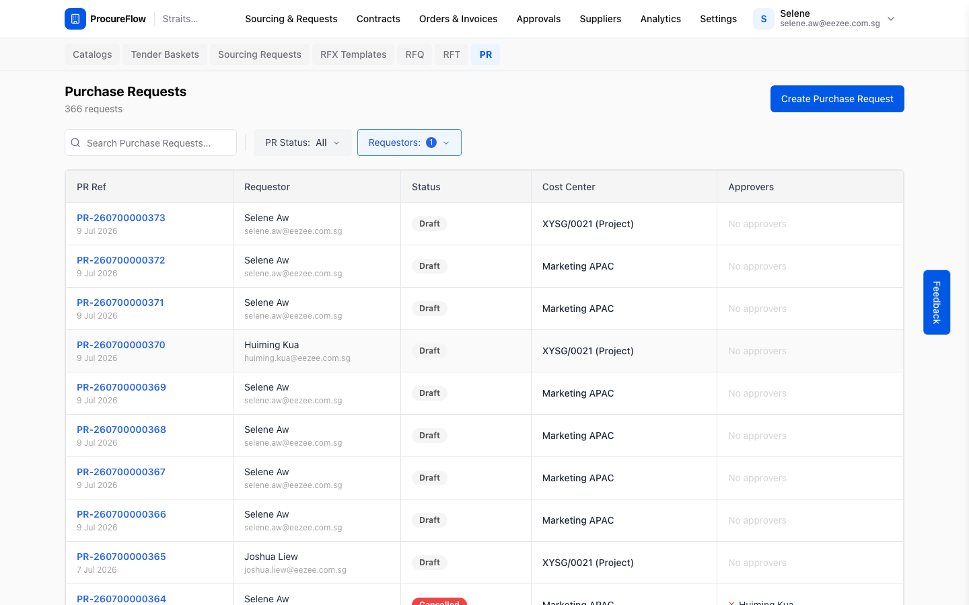Open PR-260700000365 link
The width and height of the screenshot is (969, 605).
click(x=121, y=557)
